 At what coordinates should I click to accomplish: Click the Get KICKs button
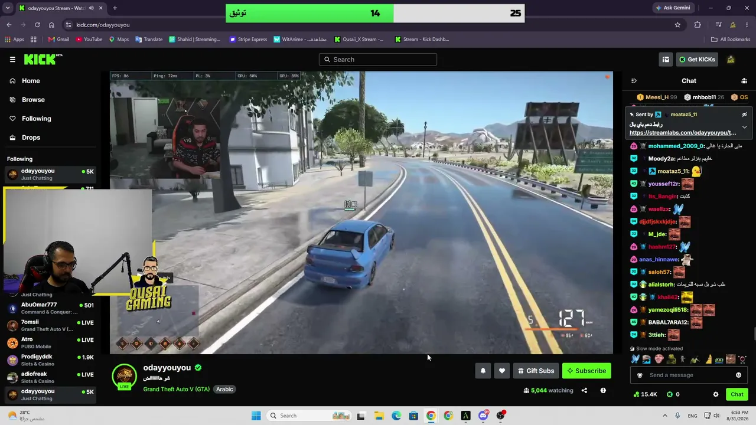[x=697, y=60]
